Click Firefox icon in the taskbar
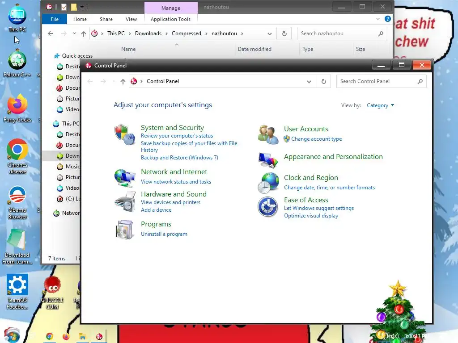 (66, 336)
